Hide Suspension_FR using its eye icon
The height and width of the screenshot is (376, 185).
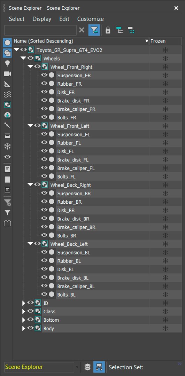(44, 75)
